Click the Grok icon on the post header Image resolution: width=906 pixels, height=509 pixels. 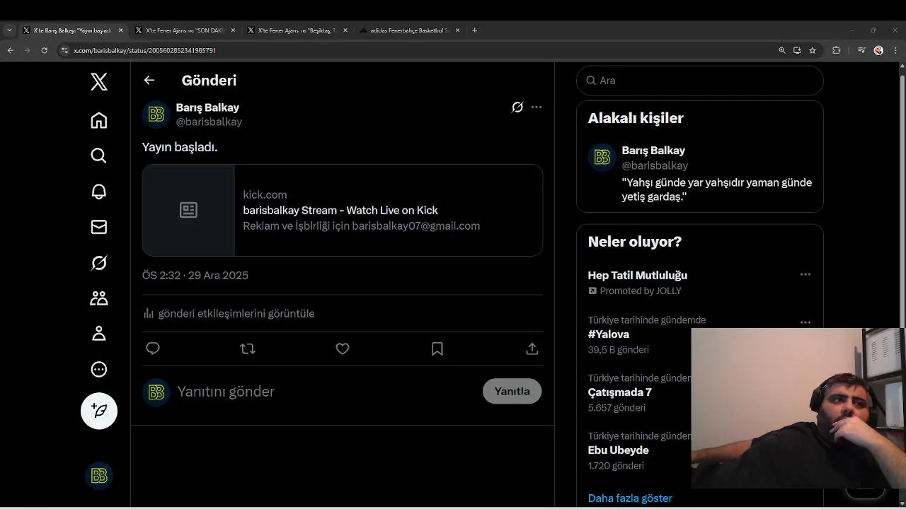tap(517, 107)
